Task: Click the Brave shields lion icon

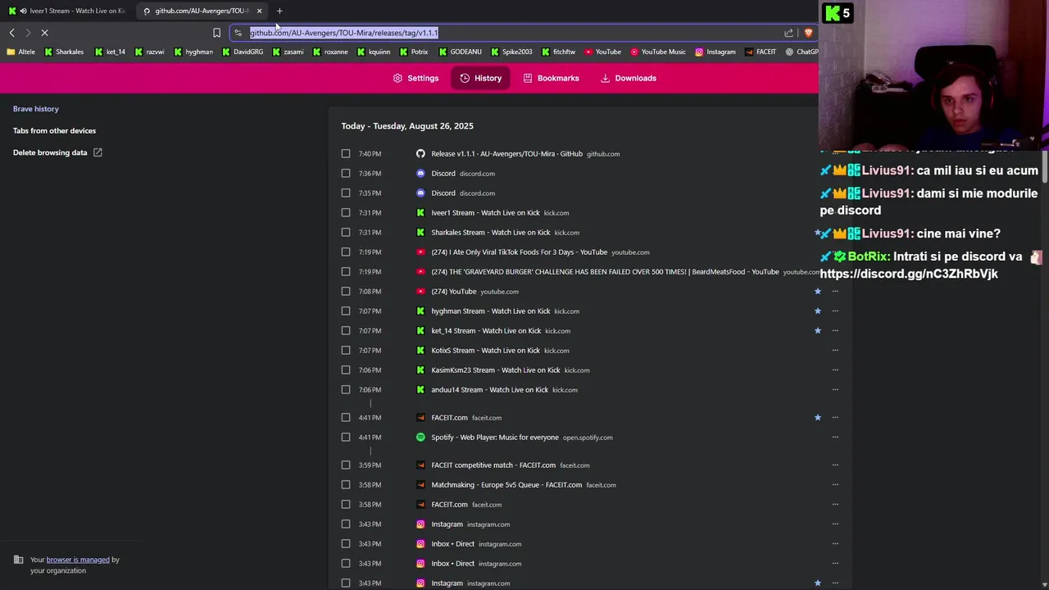Action: coord(808,33)
